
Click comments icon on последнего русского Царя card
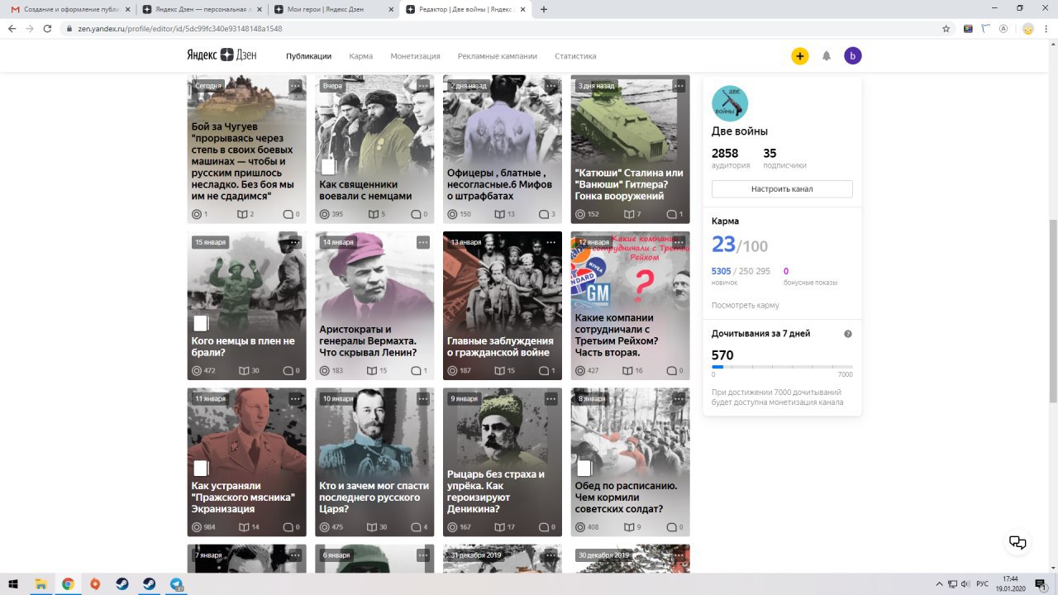pyautogui.click(x=416, y=527)
